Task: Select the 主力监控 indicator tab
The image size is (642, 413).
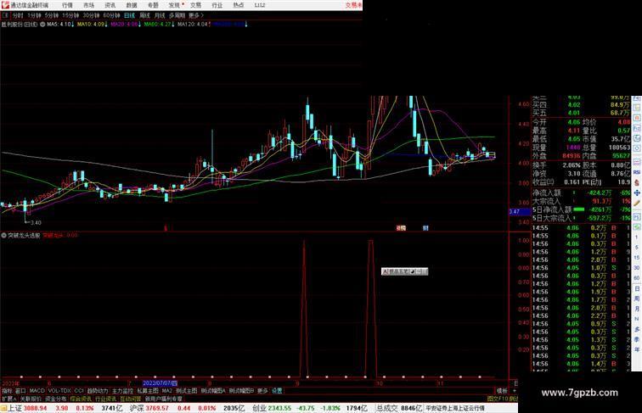Action: tap(122, 391)
